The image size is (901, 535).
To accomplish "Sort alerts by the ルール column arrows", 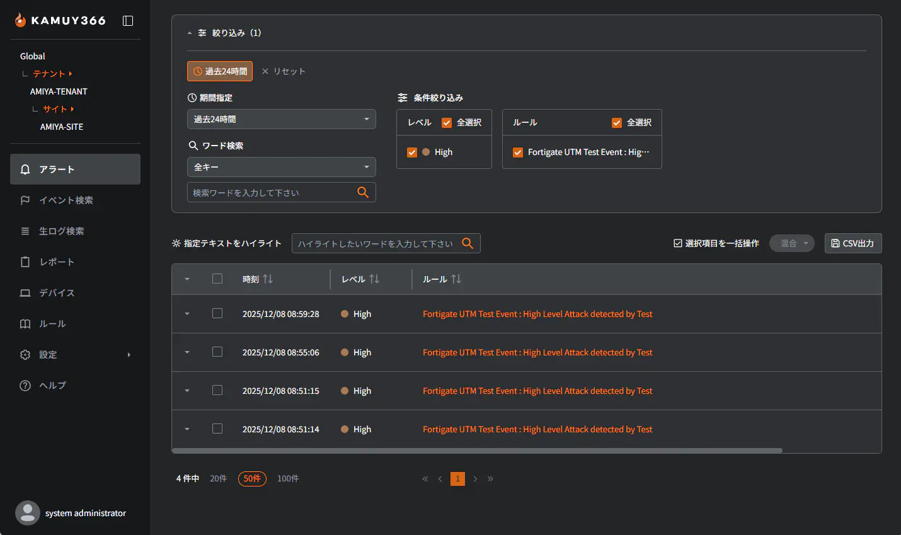I will [x=456, y=279].
